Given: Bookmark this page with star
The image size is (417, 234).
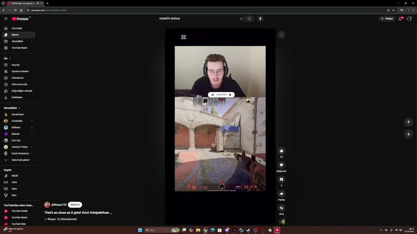Looking at the screenshot, I should coord(394,10).
